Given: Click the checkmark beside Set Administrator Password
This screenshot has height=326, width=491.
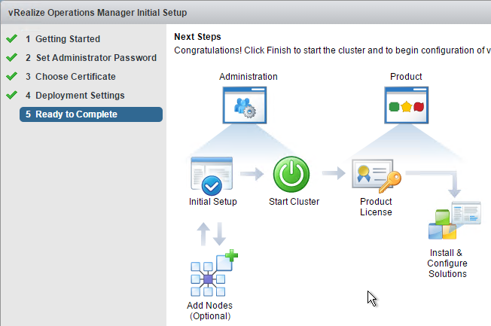Looking at the screenshot, I should [x=11, y=57].
